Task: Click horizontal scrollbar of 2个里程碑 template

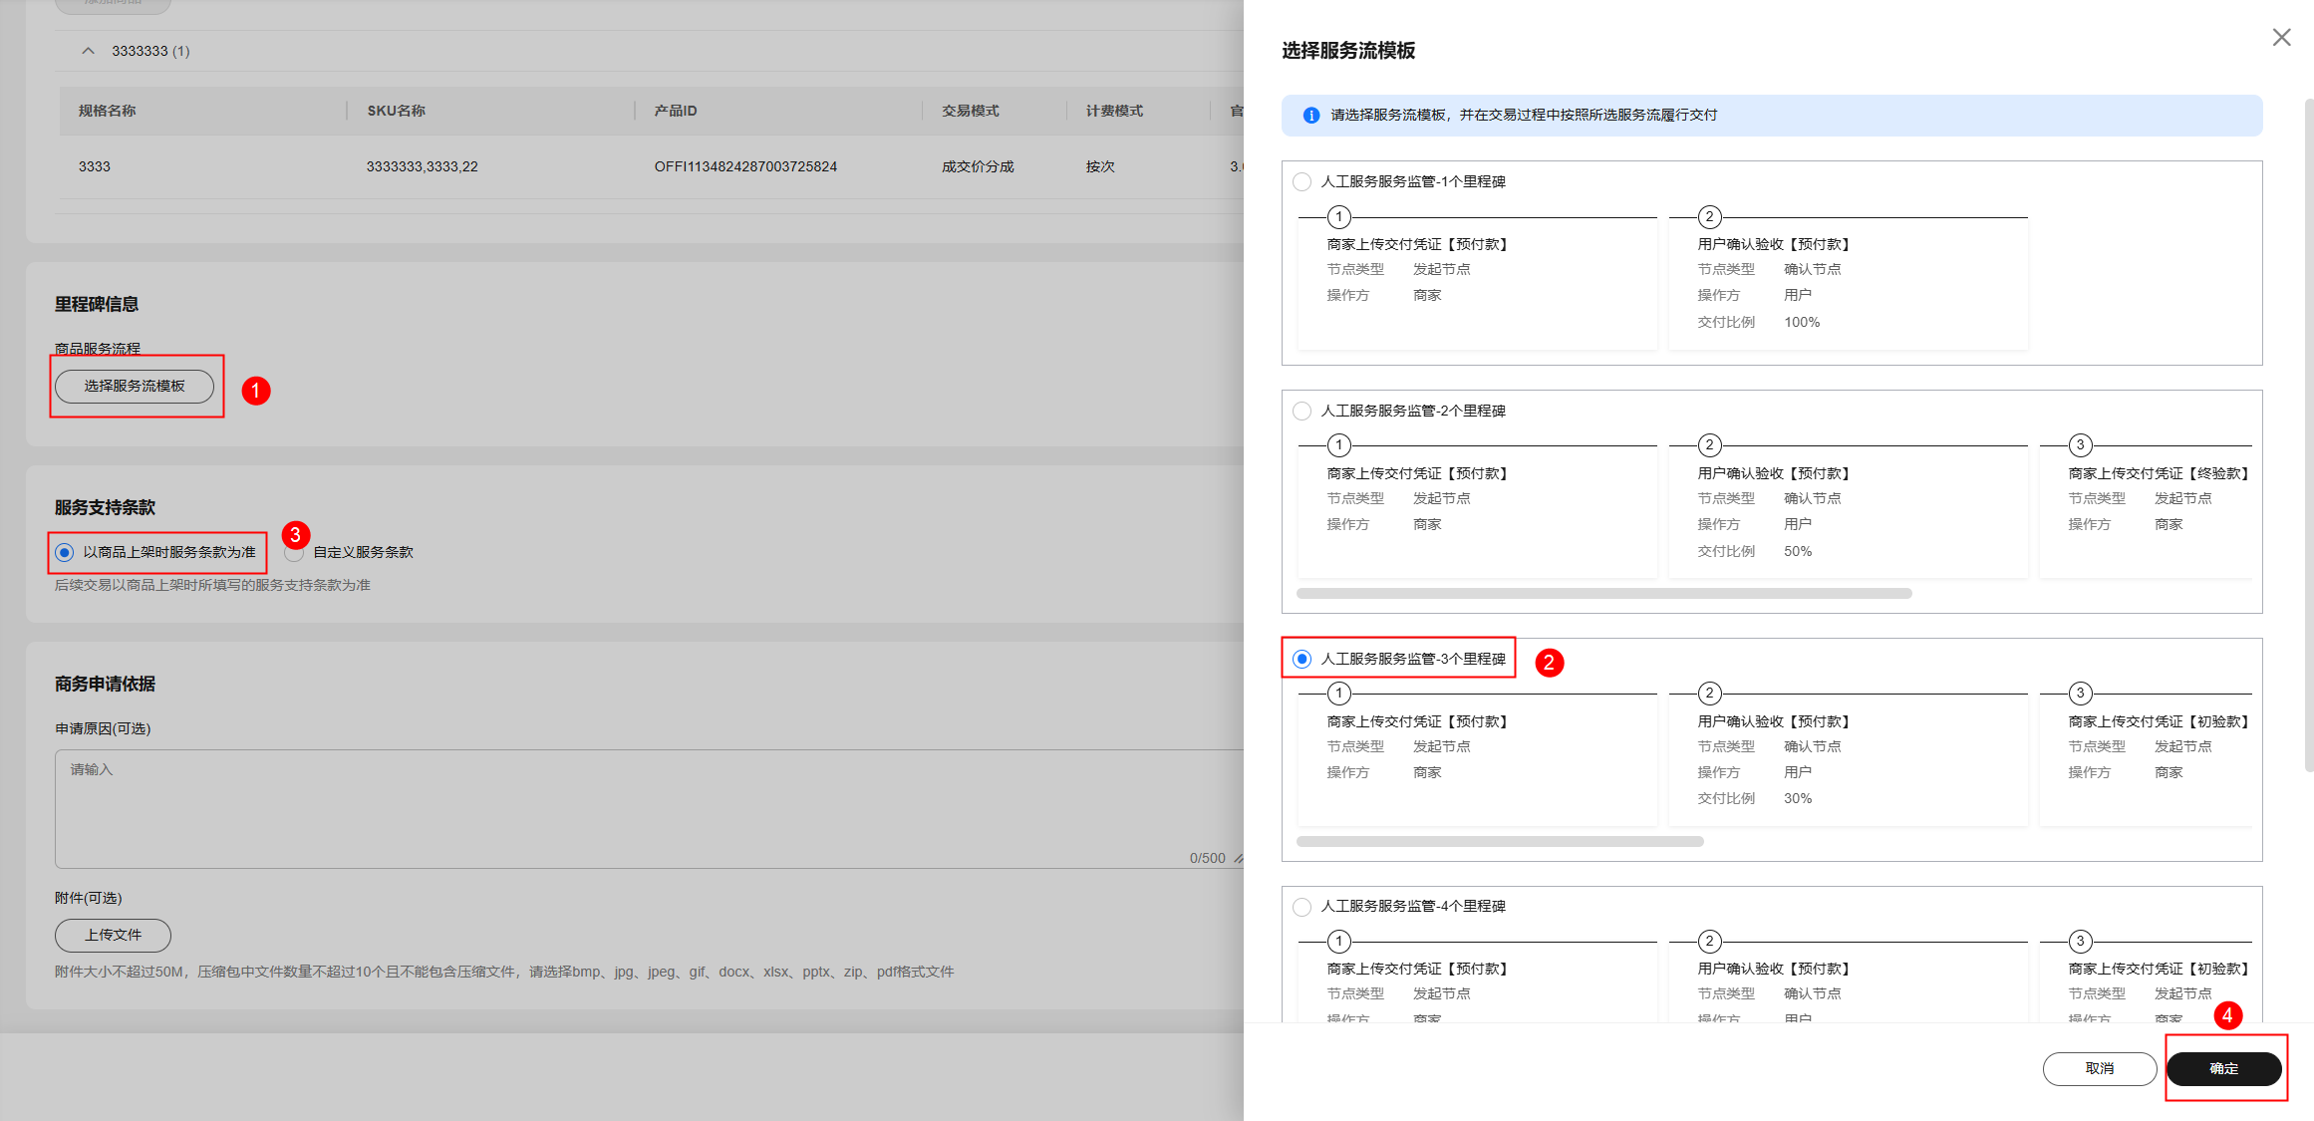Action: [x=1603, y=593]
